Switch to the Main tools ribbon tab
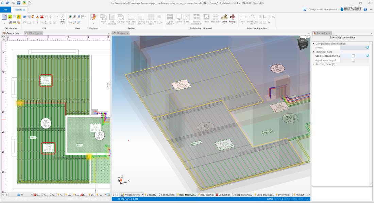The image size is (374, 203). pyautogui.click(x=20, y=10)
